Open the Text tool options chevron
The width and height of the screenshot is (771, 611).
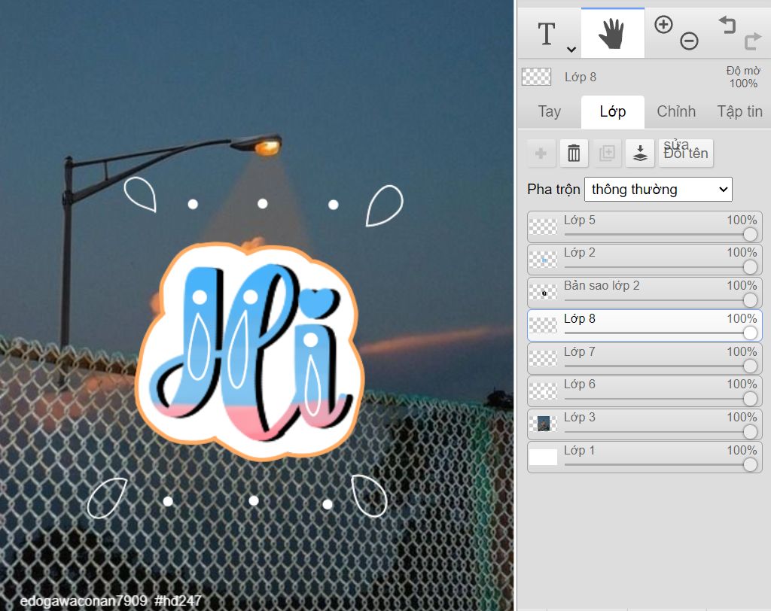tap(571, 49)
